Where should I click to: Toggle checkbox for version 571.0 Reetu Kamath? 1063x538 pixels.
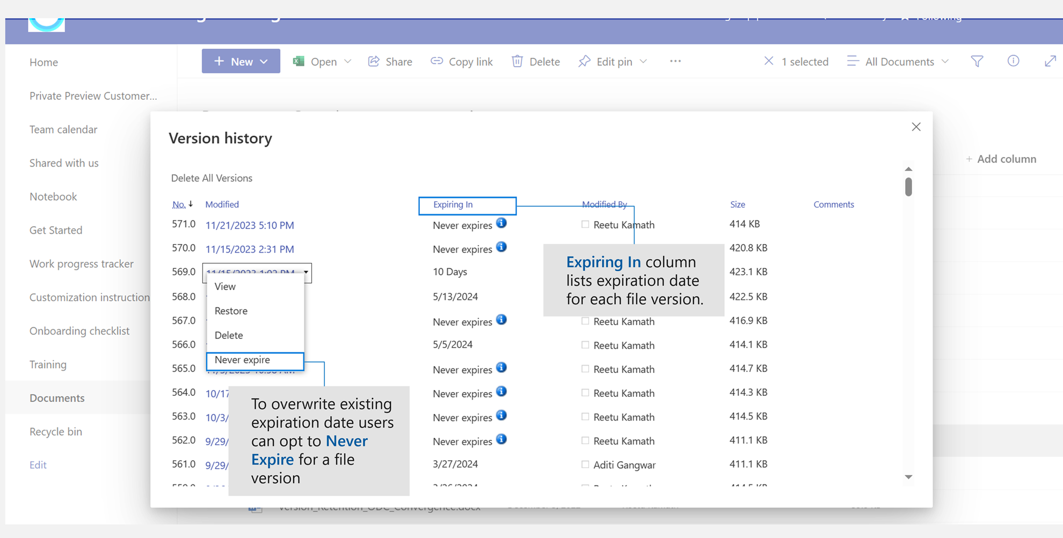585,224
